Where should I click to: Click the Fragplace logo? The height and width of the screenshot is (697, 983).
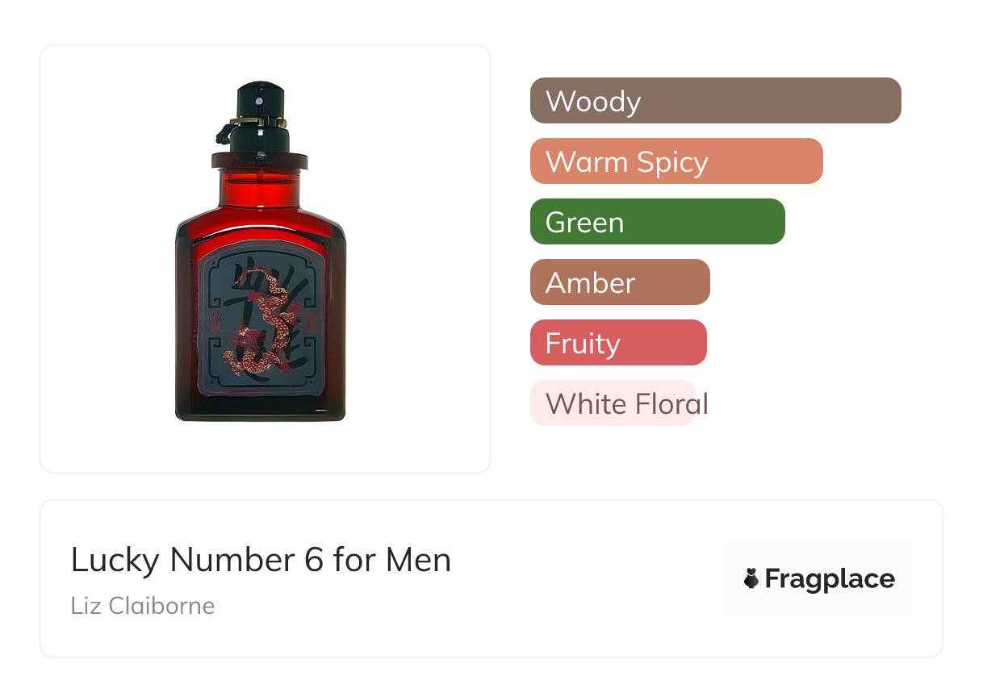coord(819,578)
